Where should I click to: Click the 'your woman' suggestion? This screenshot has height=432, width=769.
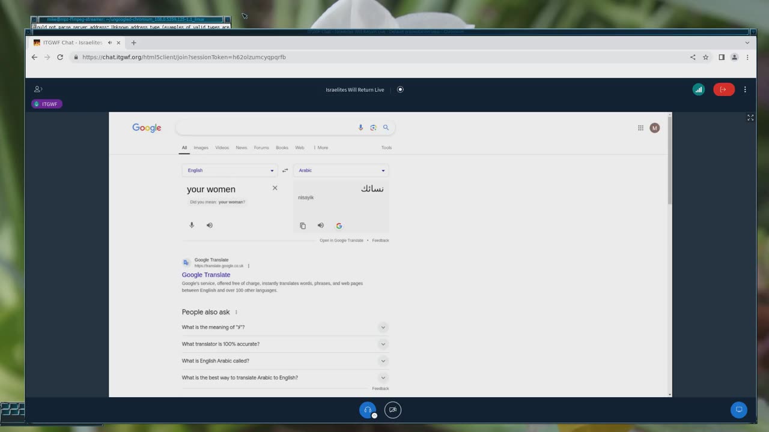click(231, 202)
